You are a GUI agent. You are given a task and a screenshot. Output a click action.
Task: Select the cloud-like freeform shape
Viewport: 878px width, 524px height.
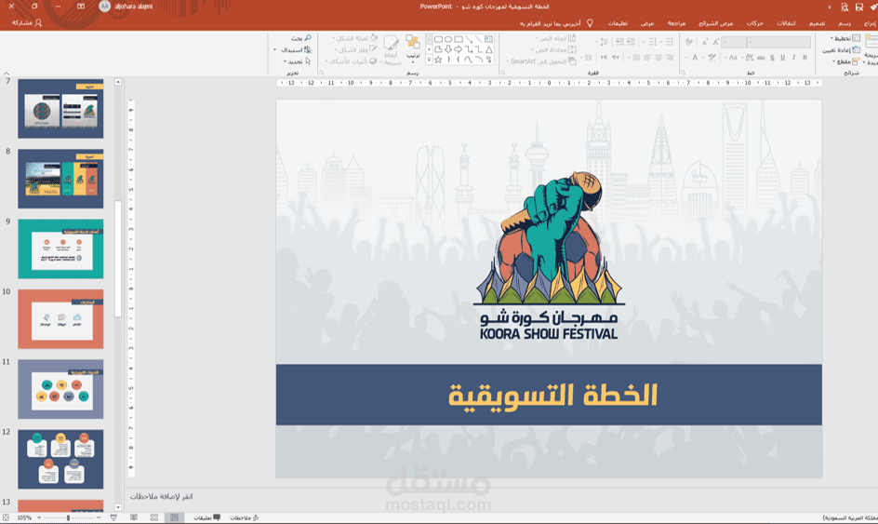tap(438, 49)
